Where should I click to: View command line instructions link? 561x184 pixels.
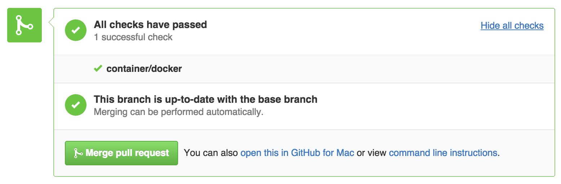point(443,153)
